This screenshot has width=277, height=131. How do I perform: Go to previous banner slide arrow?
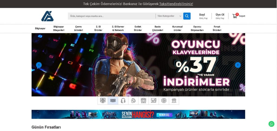click(x=39, y=65)
